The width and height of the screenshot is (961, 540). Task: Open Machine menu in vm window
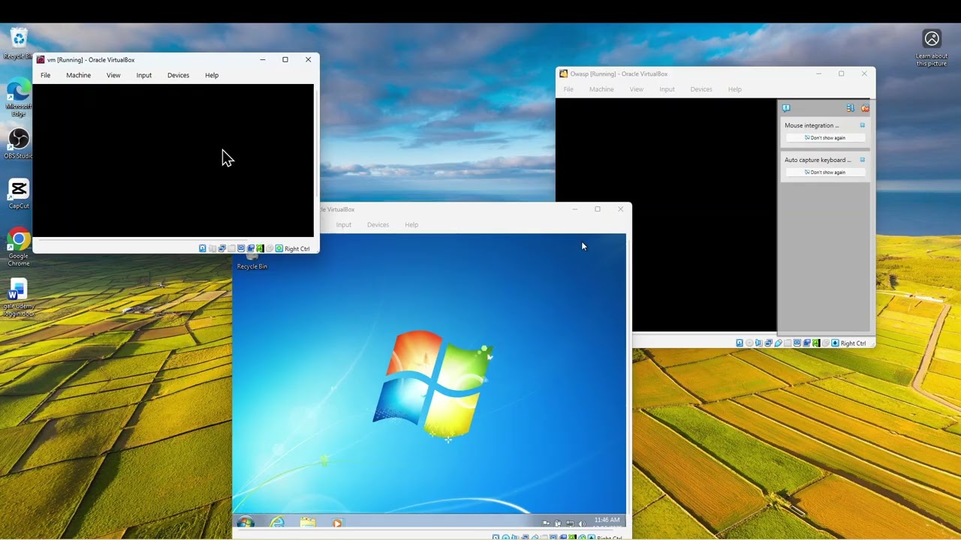pyautogui.click(x=78, y=75)
